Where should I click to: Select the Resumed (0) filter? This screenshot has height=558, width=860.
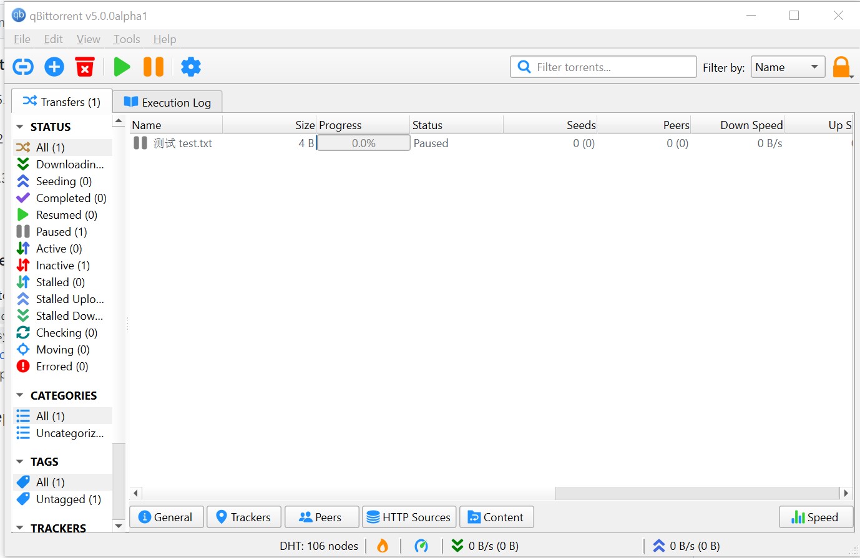click(x=62, y=215)
